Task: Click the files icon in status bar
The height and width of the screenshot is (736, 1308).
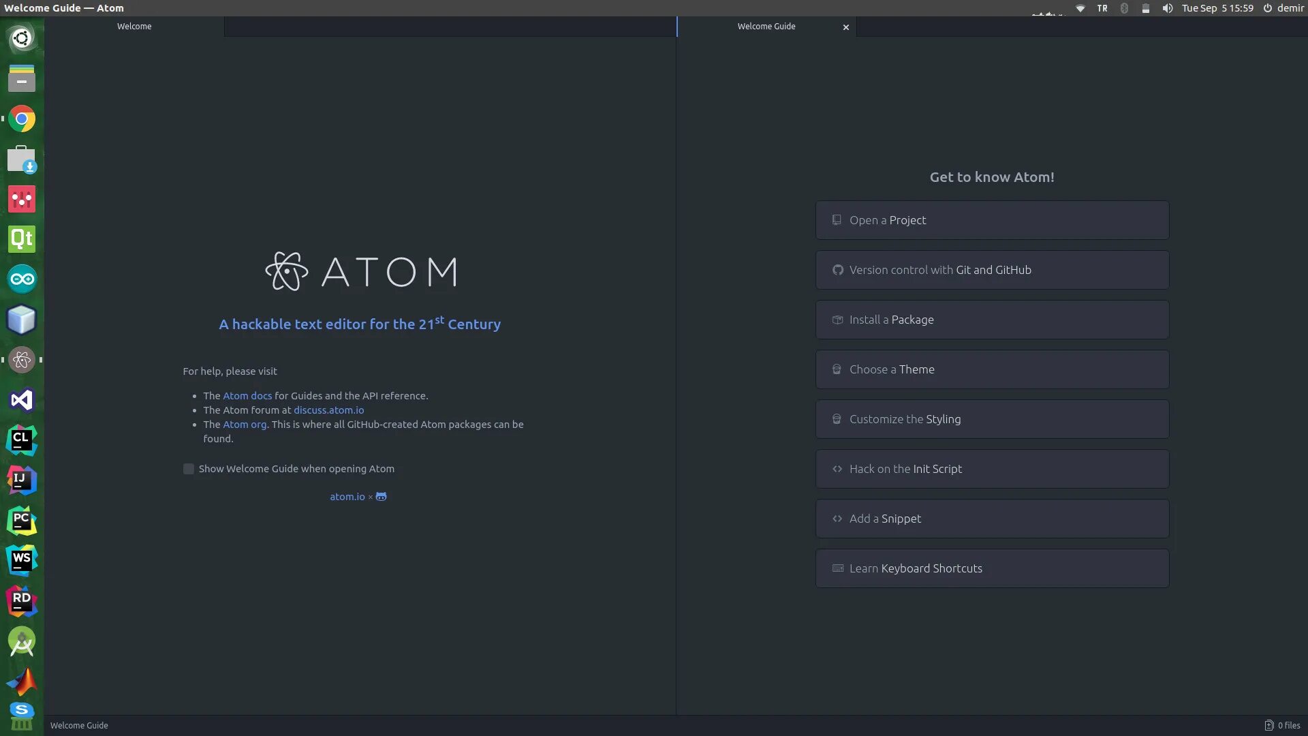Action: pos(1268,726)
